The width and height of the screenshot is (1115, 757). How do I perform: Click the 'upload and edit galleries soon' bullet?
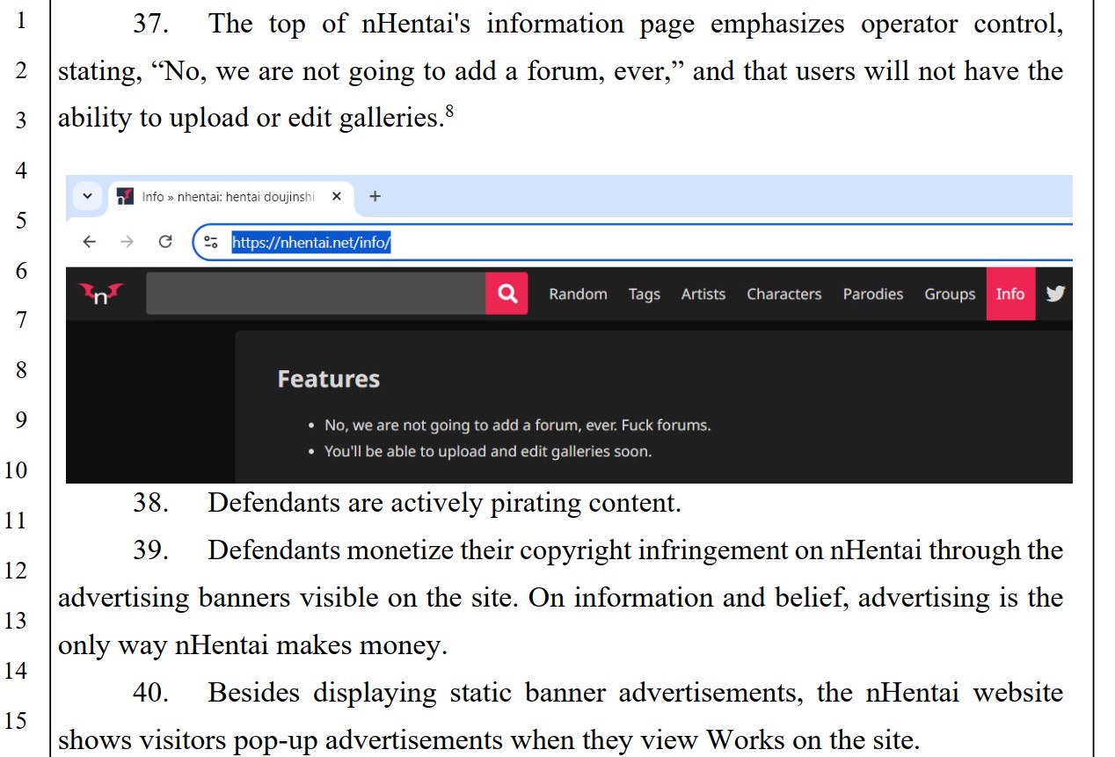pyautogui.click(x=488, y=452)
